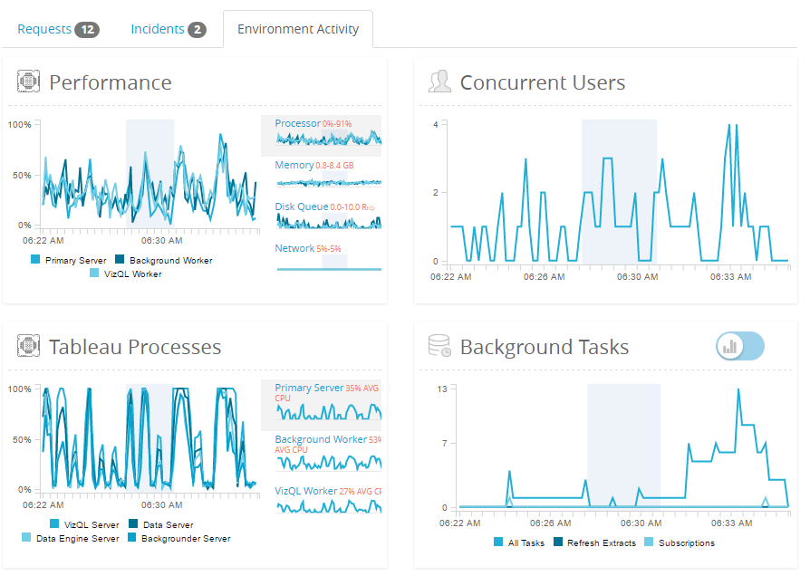Image resolution: width=810 pixels, height=576 pixels.
Task: Click the Refresh Extracts legend swatch
Action: tap(558, 542)
